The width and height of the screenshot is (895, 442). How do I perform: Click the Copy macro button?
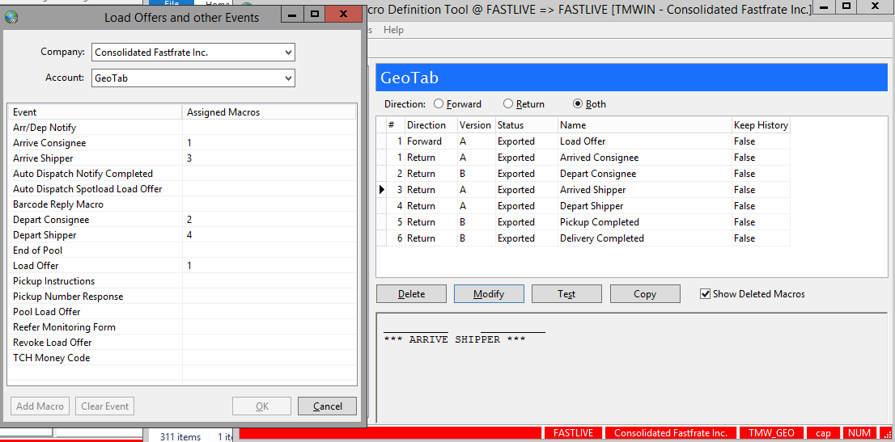(645, 294)
